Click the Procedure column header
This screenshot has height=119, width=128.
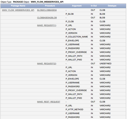pos(50,6)
